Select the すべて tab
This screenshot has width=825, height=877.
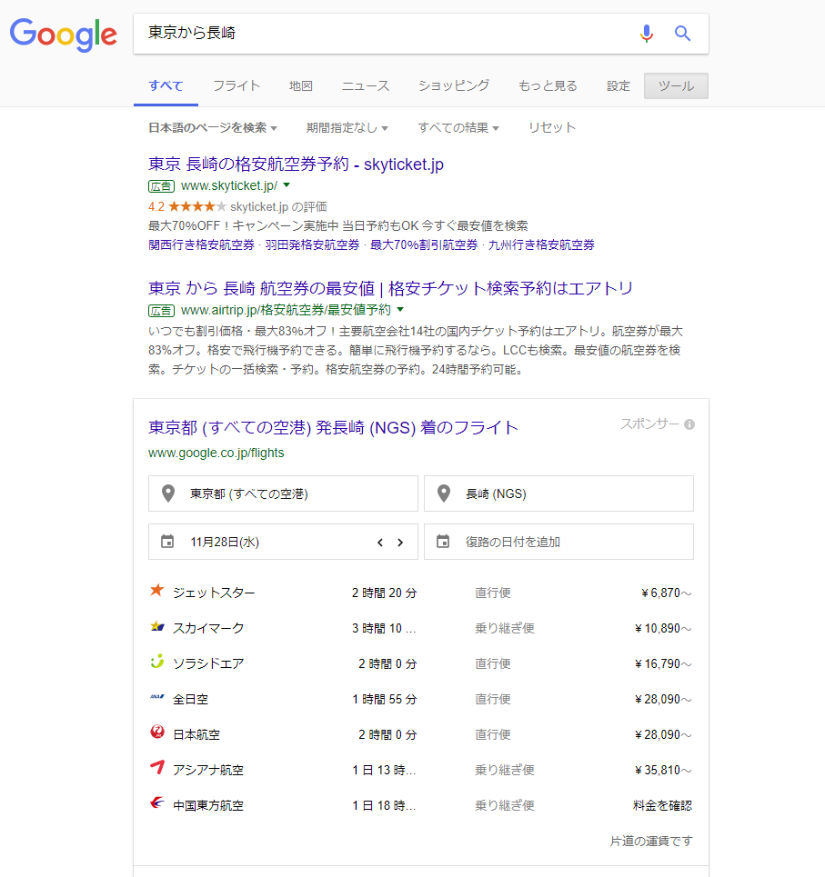pos(166,86)
